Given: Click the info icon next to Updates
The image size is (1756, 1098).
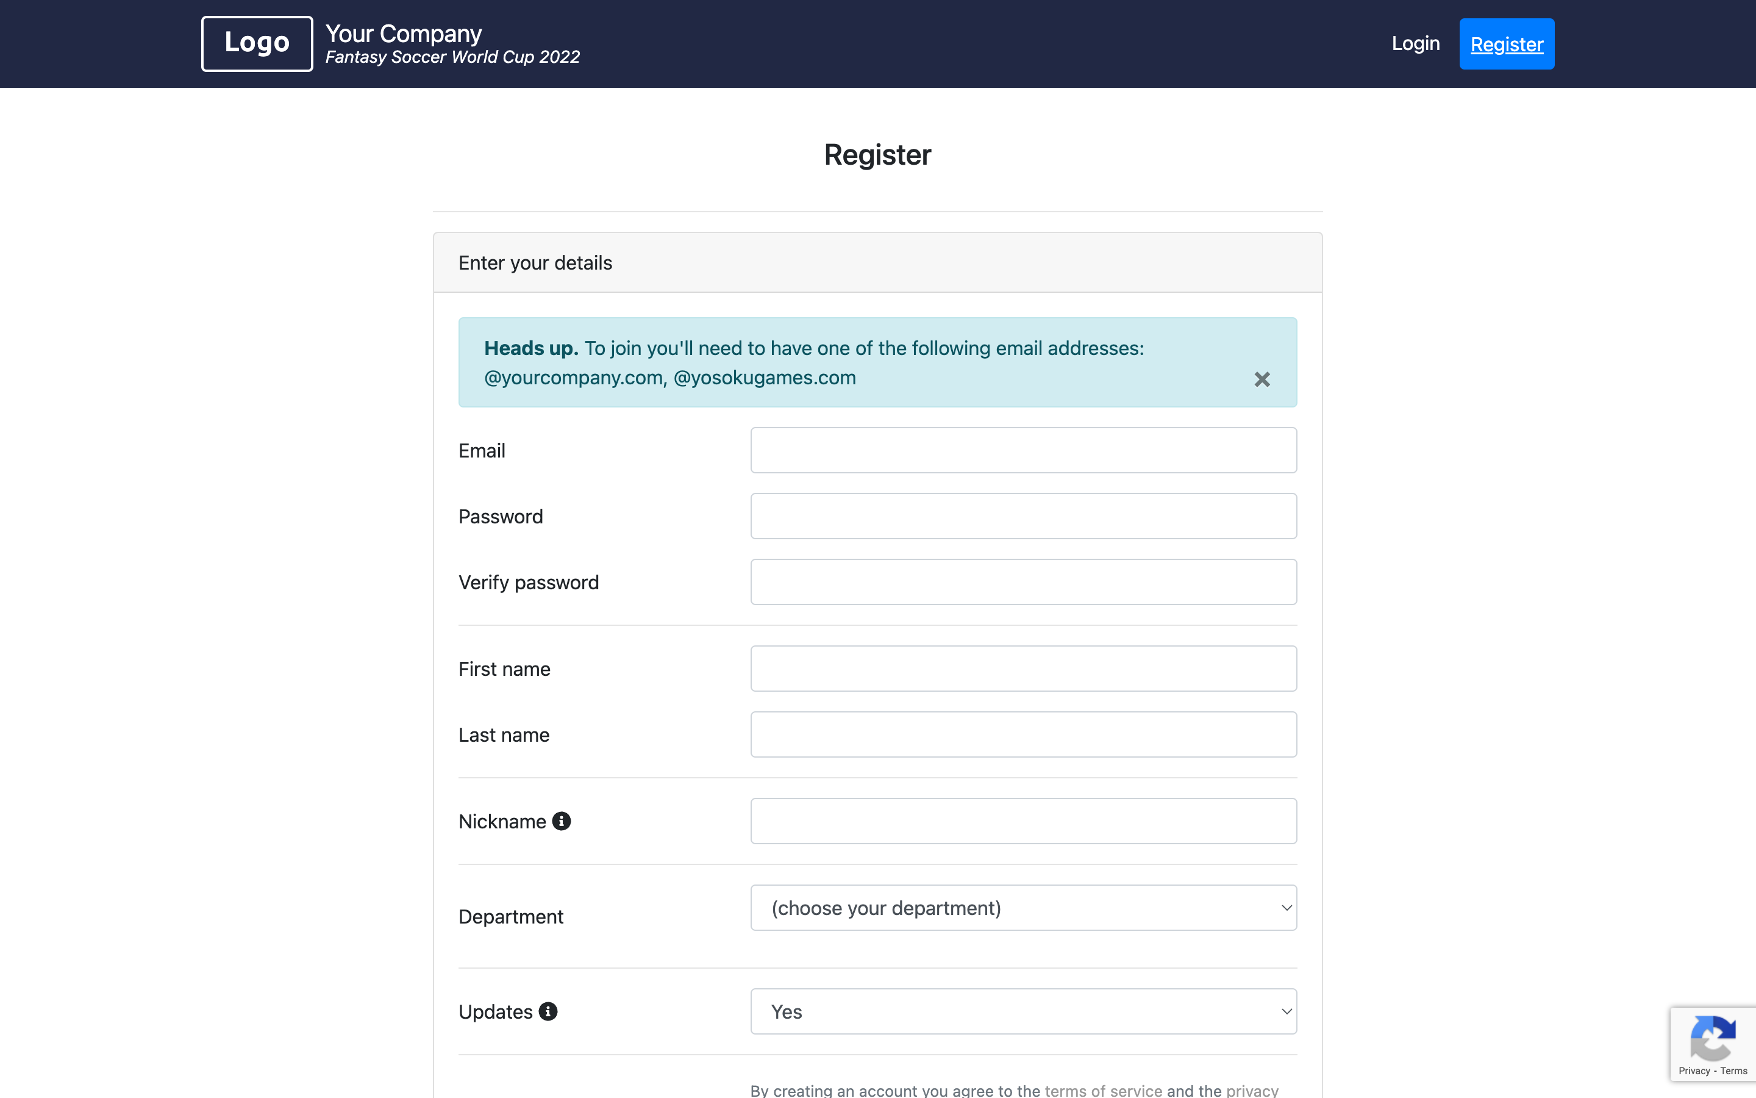Looking at the screenshot, I should click(546, 1011).
